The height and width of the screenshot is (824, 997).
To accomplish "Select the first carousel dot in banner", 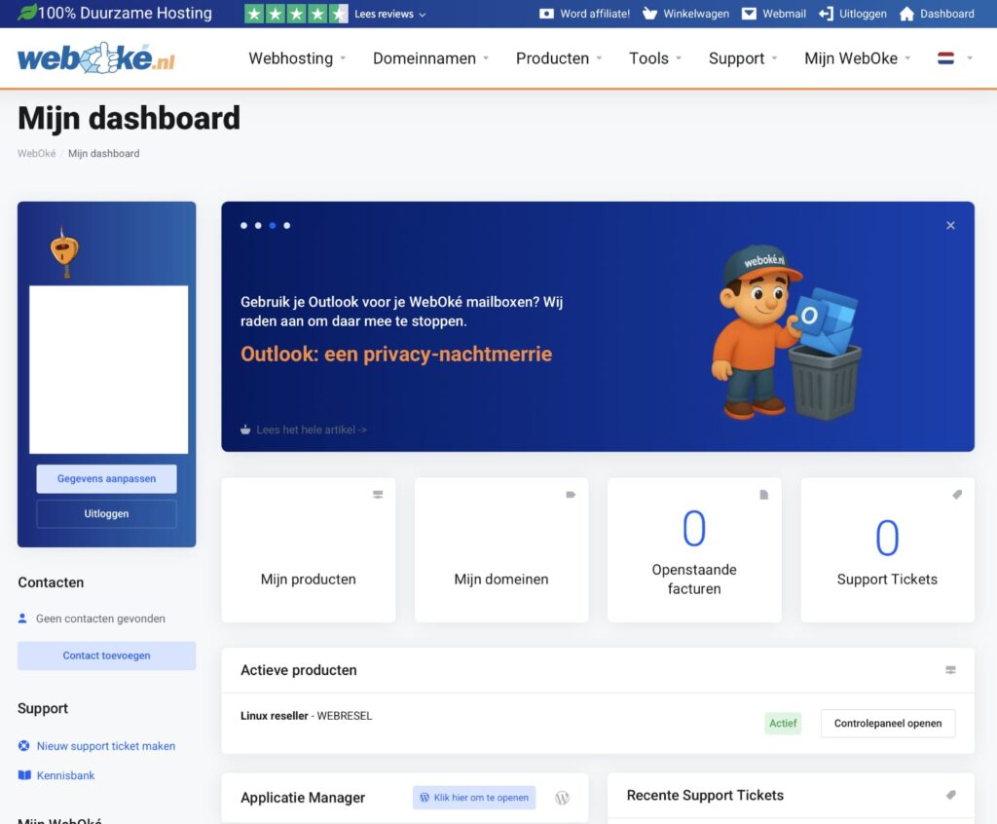I will tap(244, 225).
